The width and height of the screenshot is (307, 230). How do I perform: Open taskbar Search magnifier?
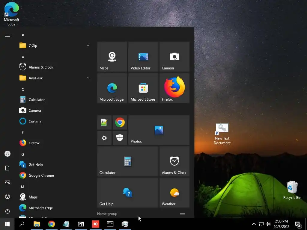(x=22, y=224)
